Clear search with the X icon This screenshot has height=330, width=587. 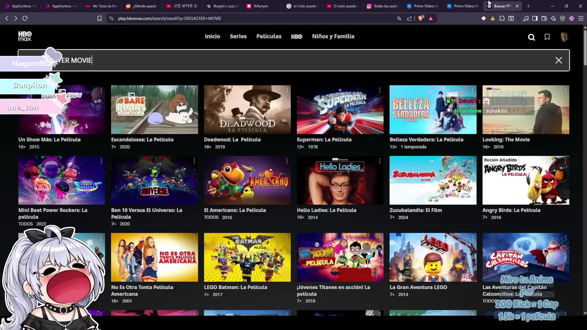559,60
